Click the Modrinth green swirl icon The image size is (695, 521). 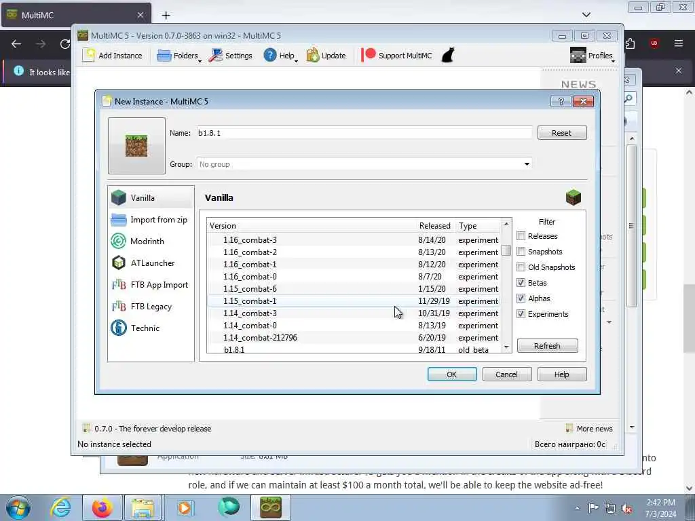[x=119, y=241]
